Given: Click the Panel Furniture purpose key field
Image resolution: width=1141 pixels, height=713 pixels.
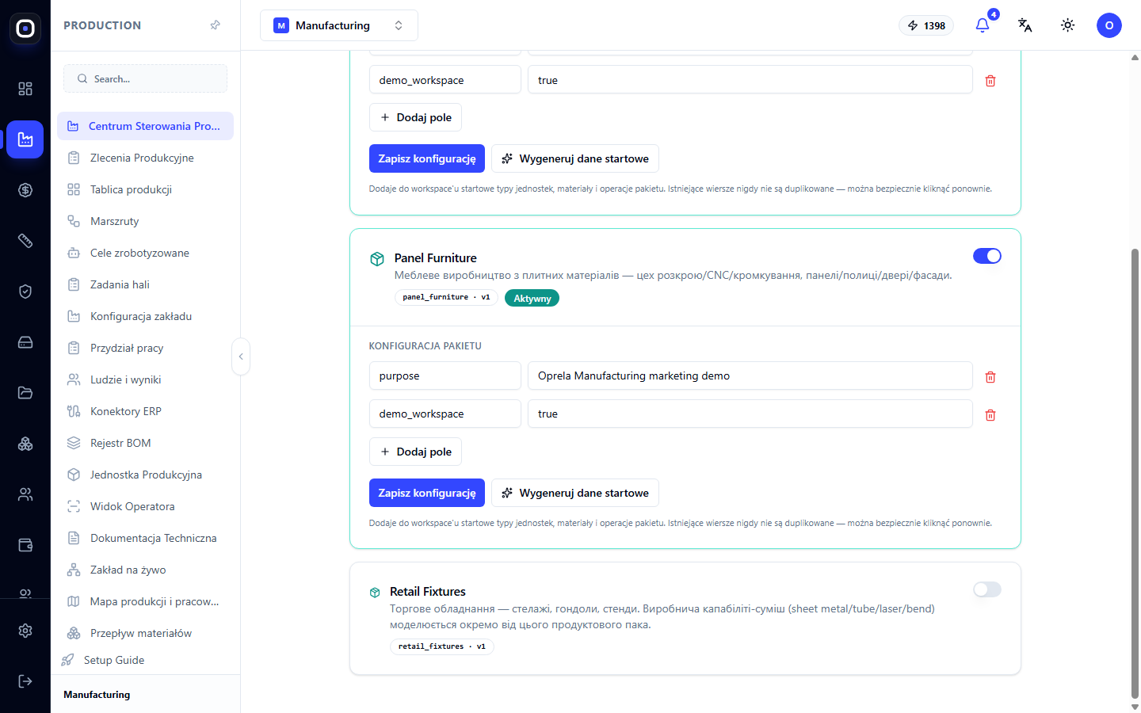Looking at the screenshot, I should (x=445, y=376).
